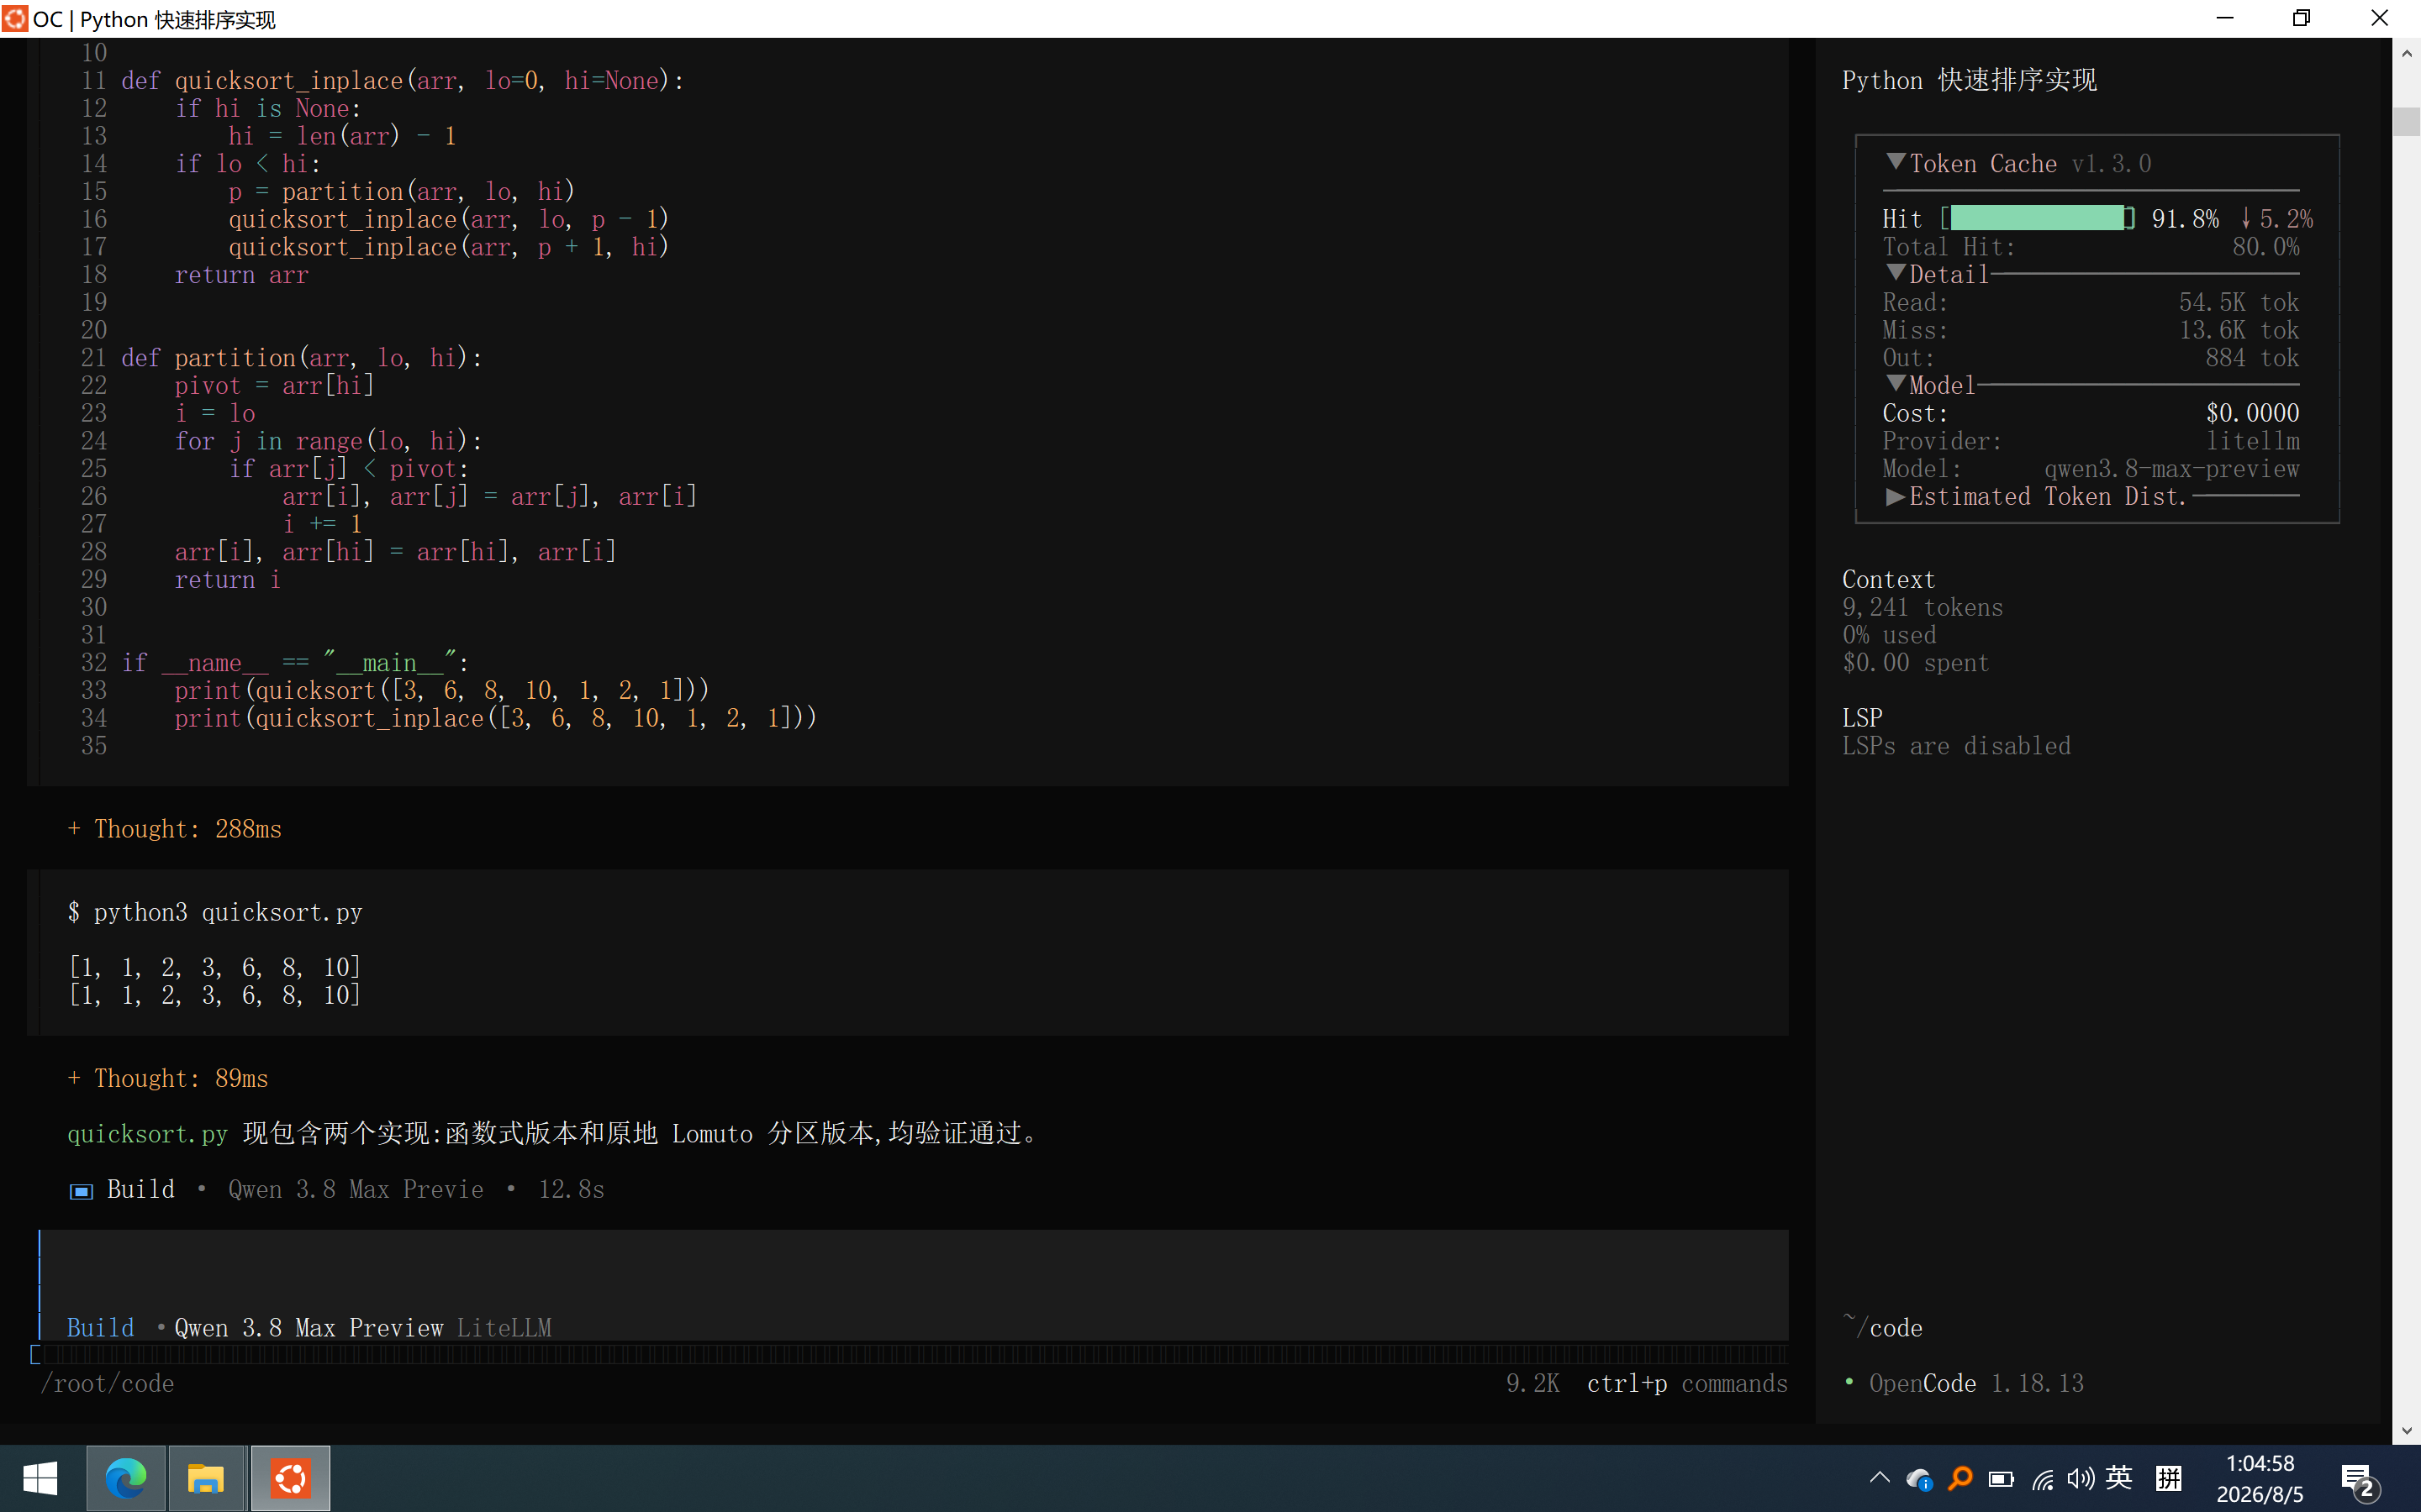
Task: Click the Ubuntu app icon in taskbar
Action: [290, 1478]
